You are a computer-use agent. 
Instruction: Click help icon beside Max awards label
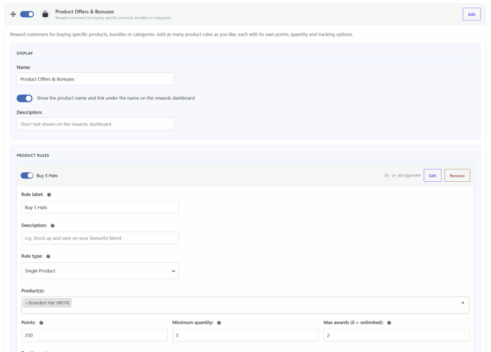pos(389,323)
